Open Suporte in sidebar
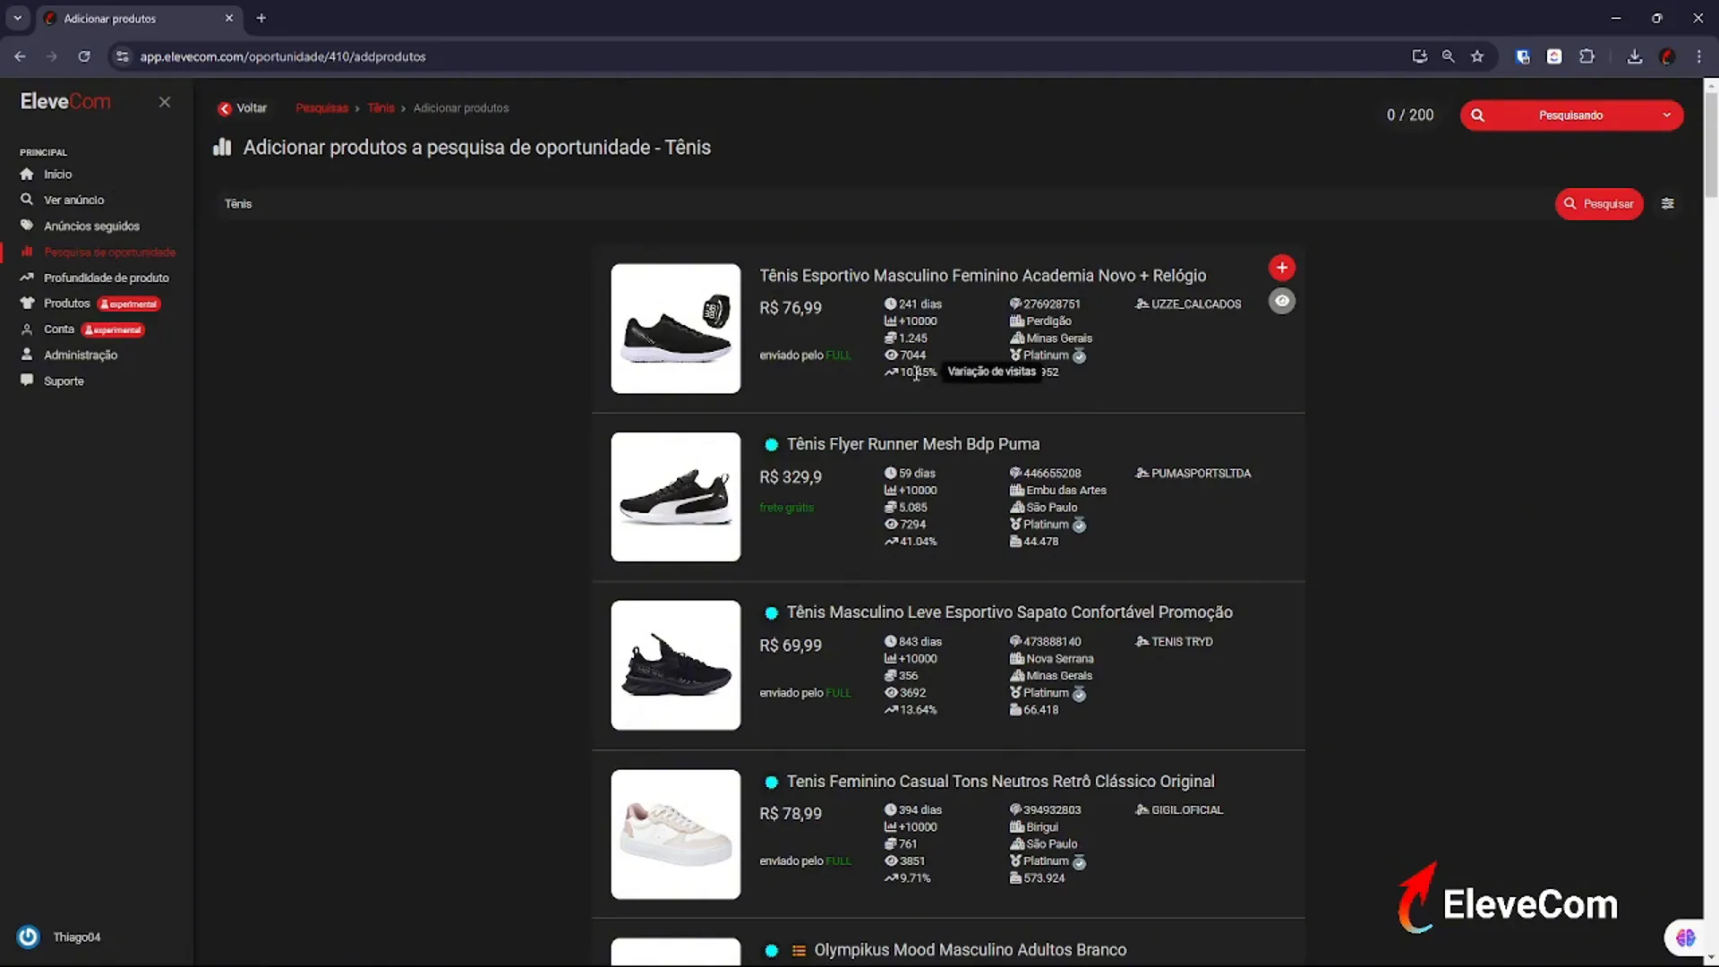The width and height of the screenshot is (1719, 967). pos(64,381)
